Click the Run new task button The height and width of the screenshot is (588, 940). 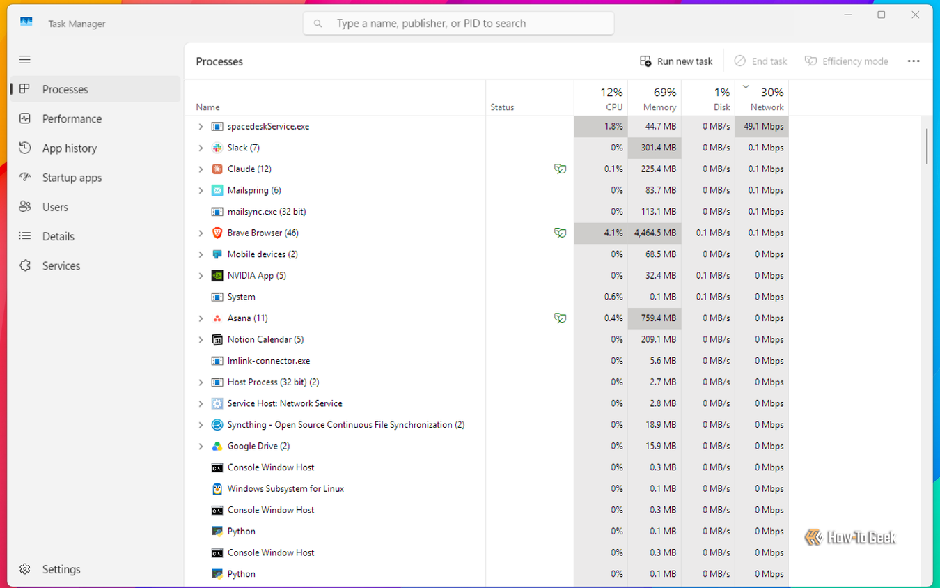tap(676, 61)
